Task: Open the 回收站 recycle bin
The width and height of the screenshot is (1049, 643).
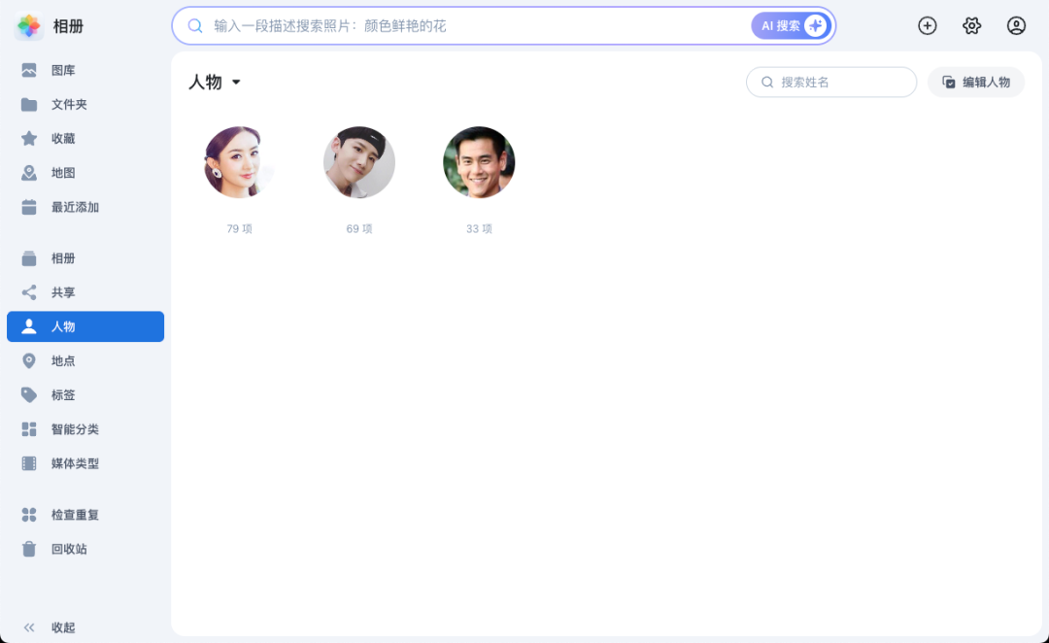Action: pos(62,548)
